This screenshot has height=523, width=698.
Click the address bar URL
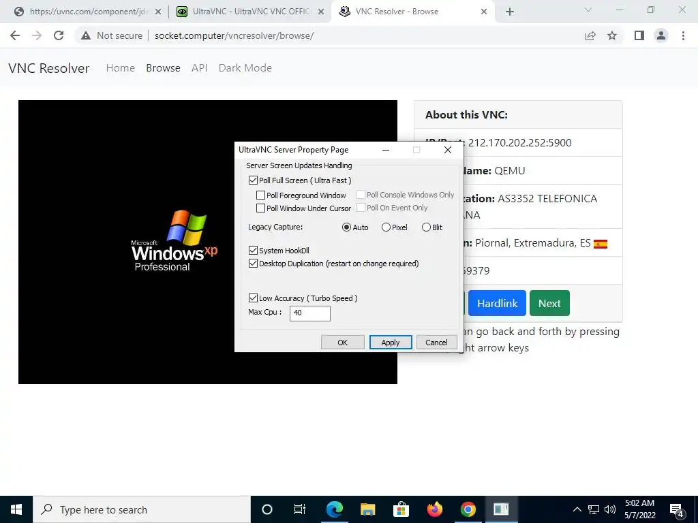(234, 35)
